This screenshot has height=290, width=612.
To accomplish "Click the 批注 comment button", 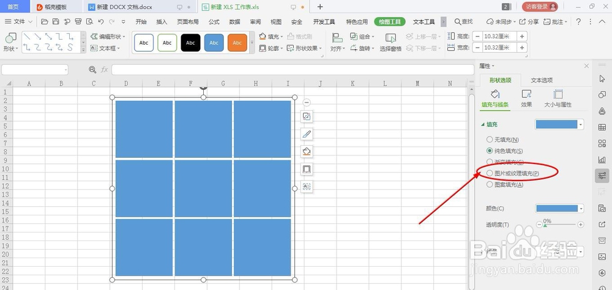I will (555, 22).
